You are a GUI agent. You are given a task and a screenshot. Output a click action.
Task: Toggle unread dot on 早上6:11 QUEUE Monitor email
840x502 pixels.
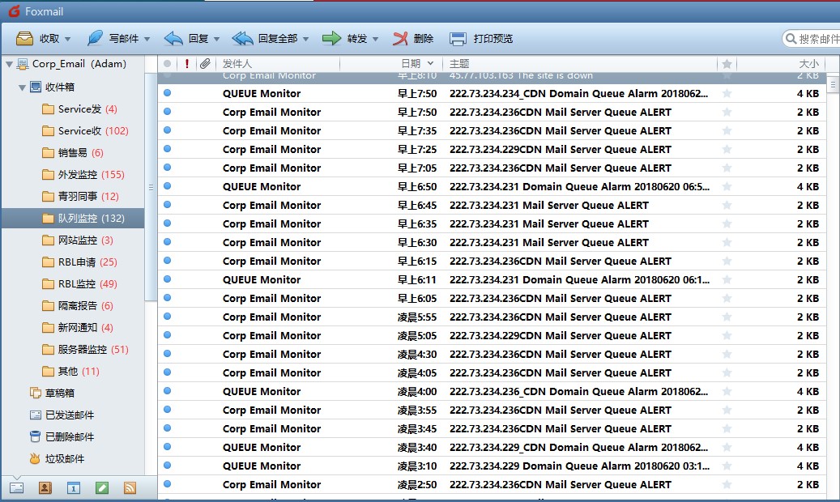[x=167, y=280]
